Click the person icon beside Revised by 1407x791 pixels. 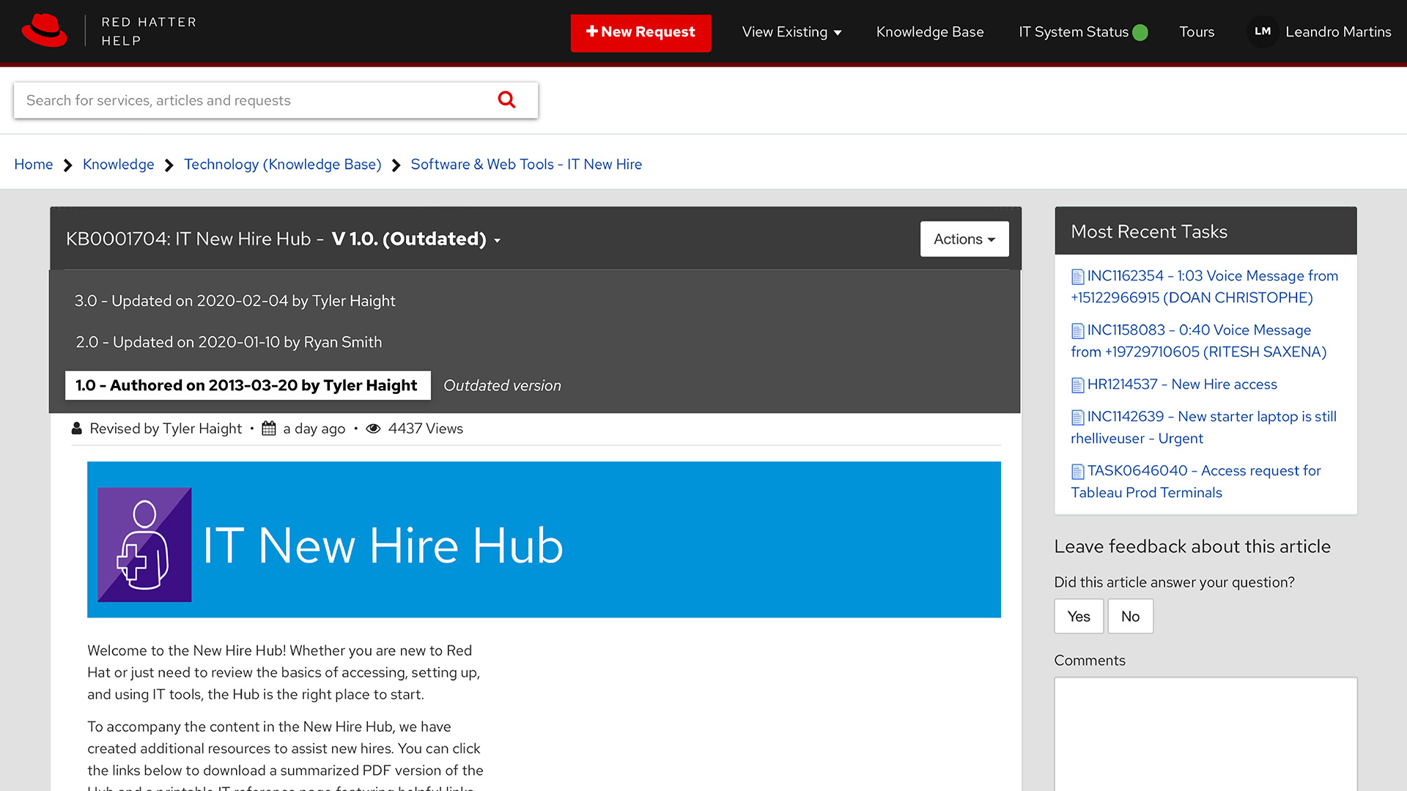click(x=76, y=428)
